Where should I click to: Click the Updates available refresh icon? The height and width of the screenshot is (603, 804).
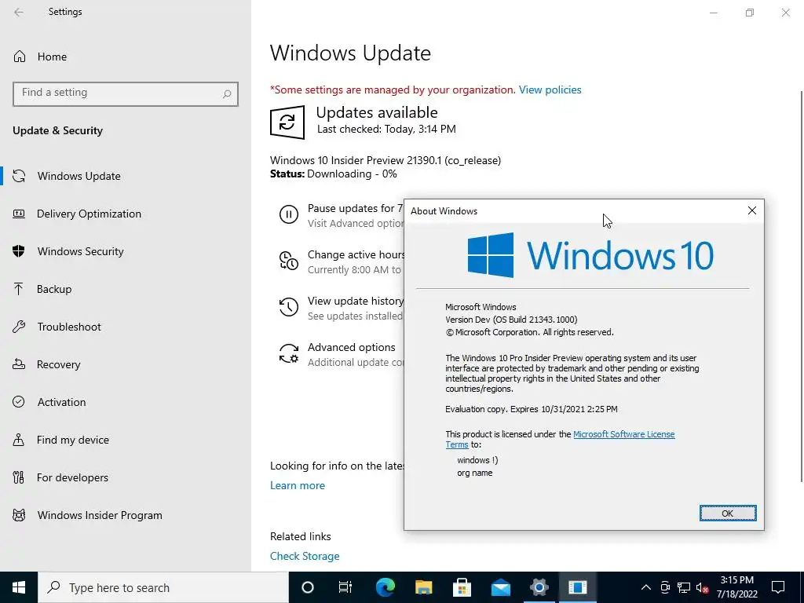click(287, 122)
